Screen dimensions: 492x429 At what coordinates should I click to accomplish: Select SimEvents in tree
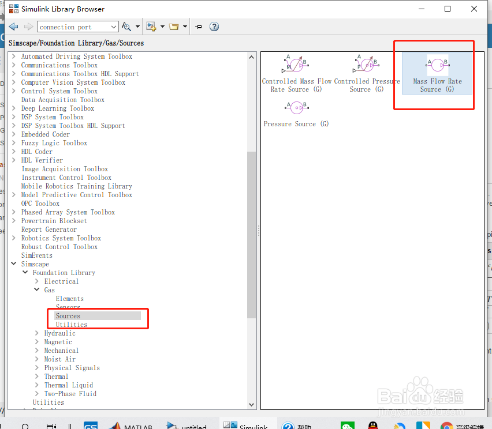tap(37, 255)
